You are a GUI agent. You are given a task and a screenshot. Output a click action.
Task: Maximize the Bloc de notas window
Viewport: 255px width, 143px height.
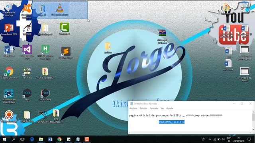[242, 104]
